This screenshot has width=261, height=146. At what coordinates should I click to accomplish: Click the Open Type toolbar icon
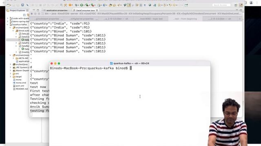(x=110, y=5)
